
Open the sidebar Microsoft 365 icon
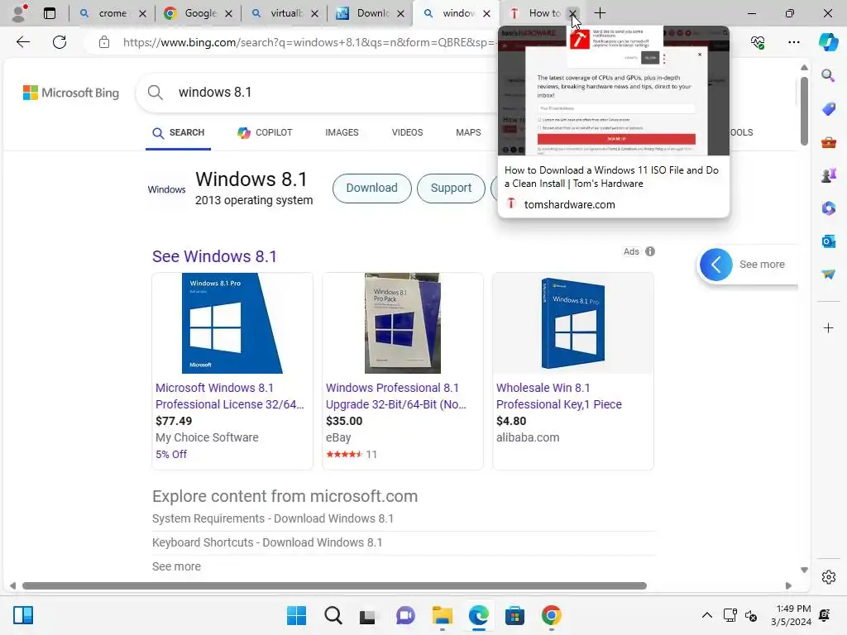click(828, 208)
